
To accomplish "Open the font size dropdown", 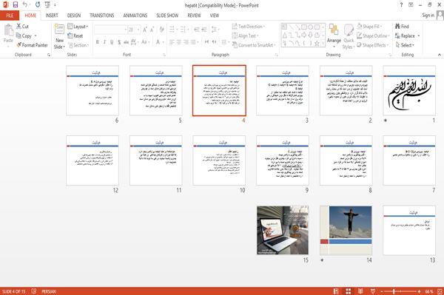I will (138, 30).
